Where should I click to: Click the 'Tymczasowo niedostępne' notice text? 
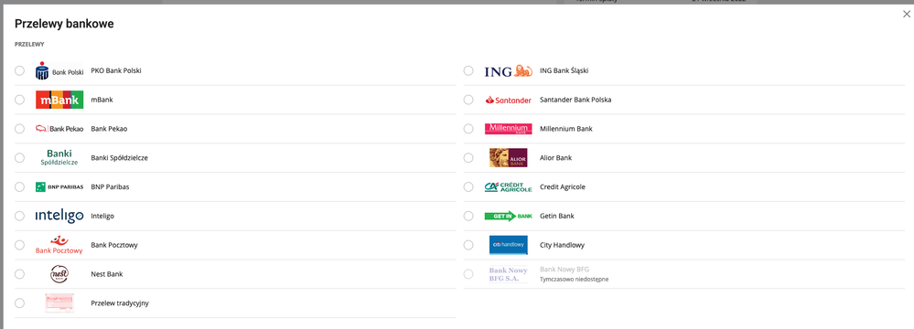click(x=575, y=280)
